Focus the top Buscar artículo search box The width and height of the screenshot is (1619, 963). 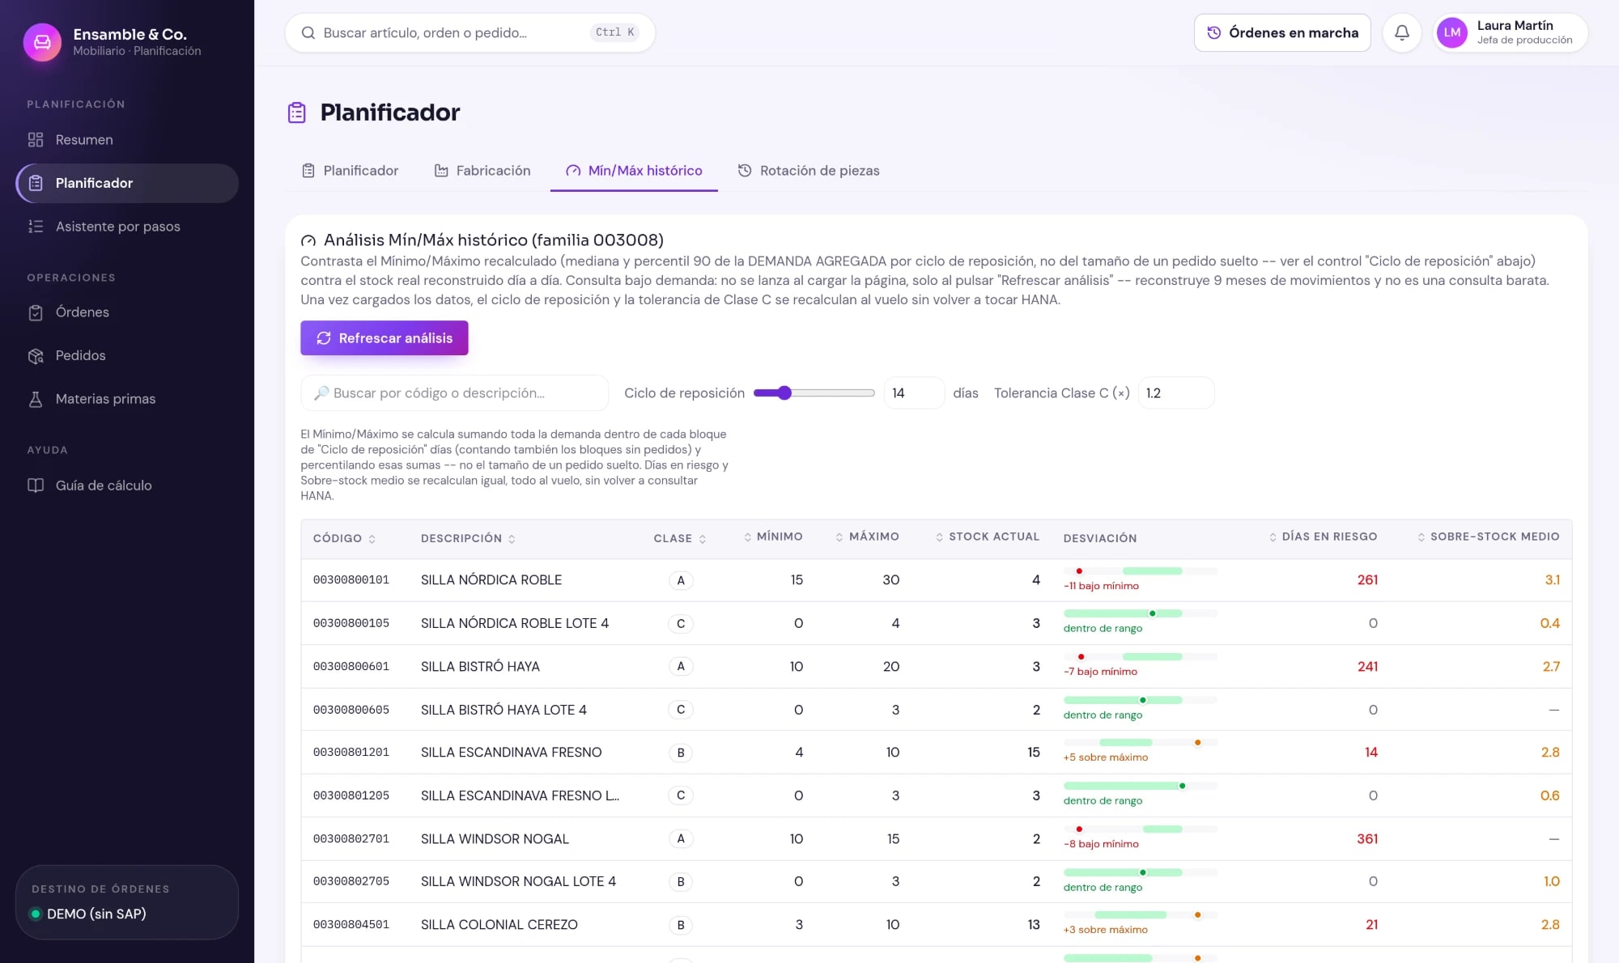coord(470,33)
